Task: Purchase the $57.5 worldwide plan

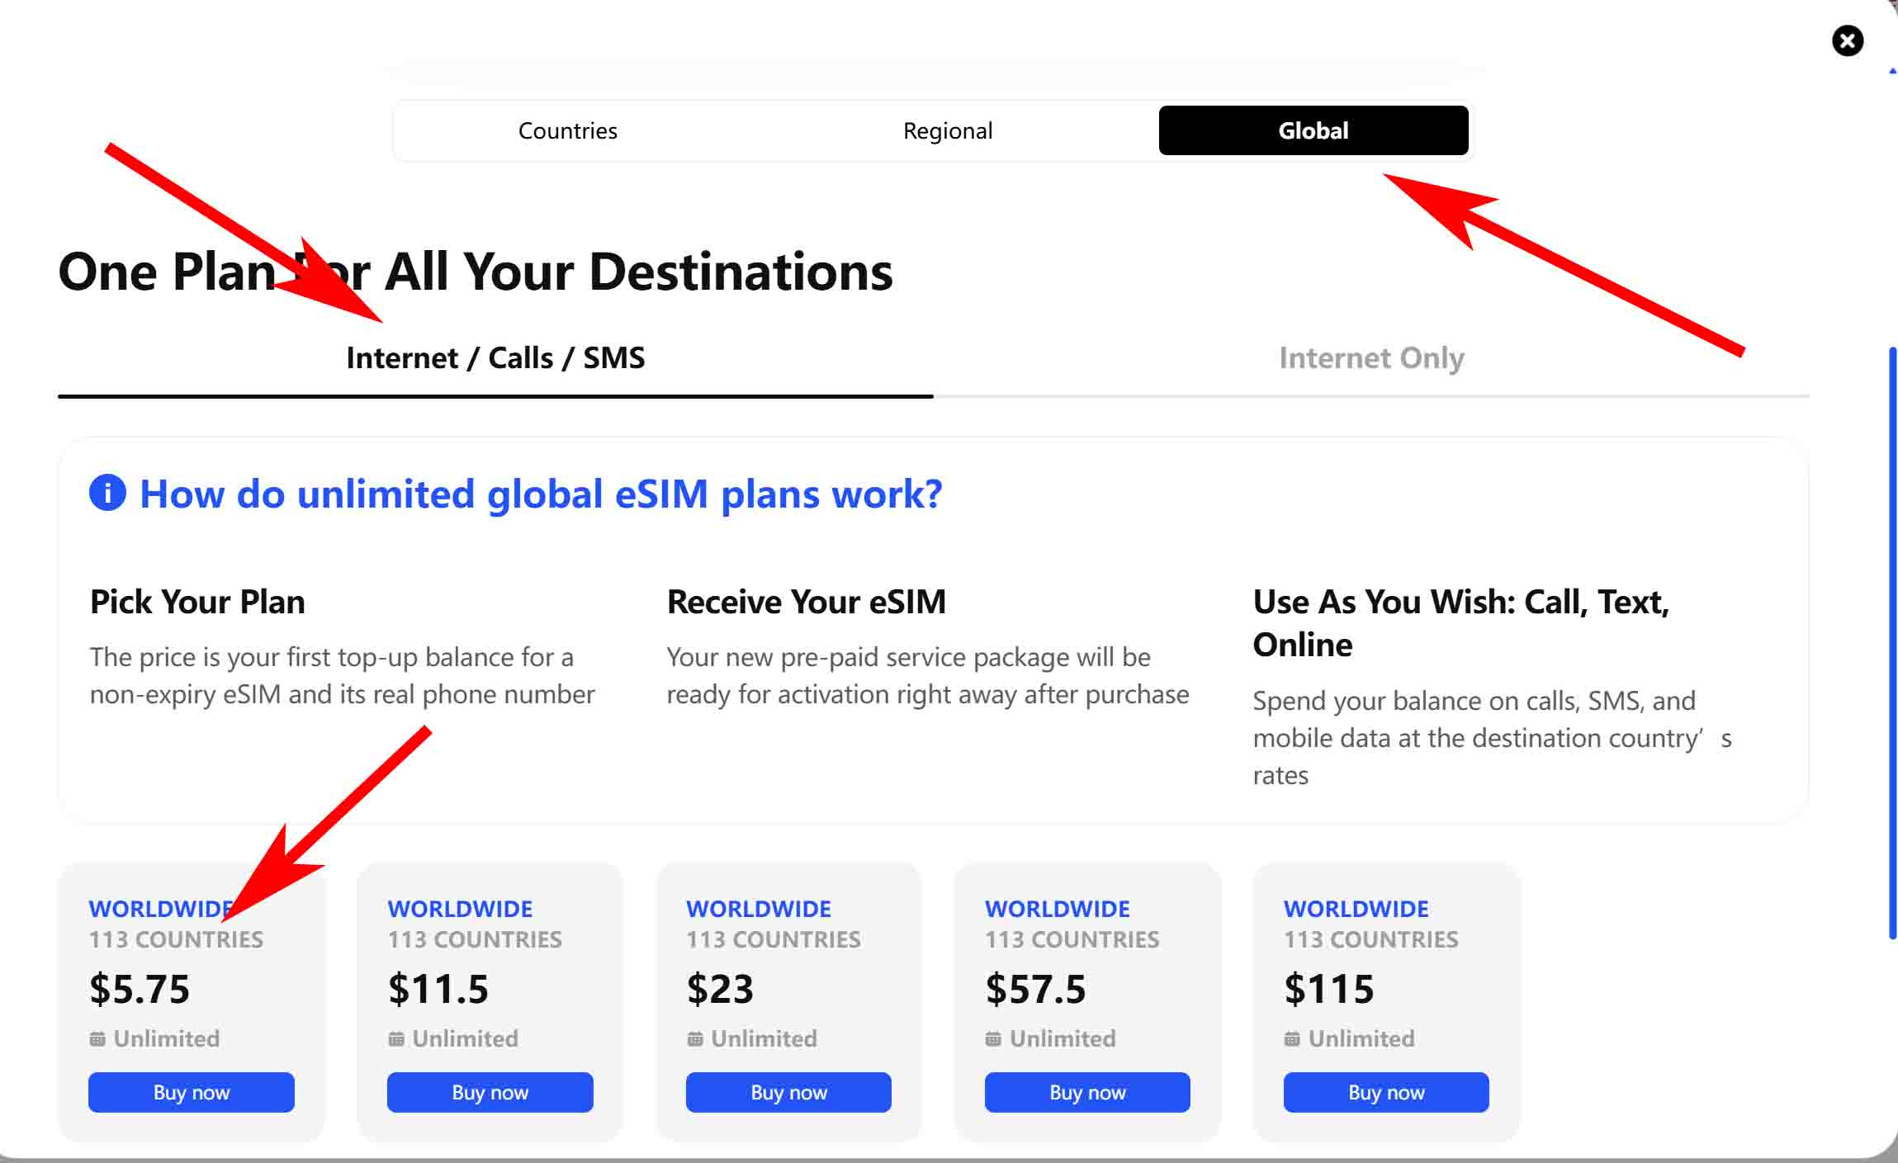Action: [x=1087, y=1092]
